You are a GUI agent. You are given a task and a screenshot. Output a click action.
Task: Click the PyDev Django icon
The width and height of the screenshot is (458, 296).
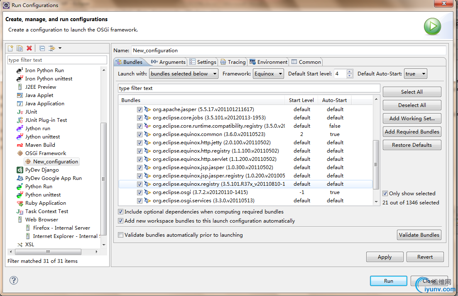(x=20, y=170)
